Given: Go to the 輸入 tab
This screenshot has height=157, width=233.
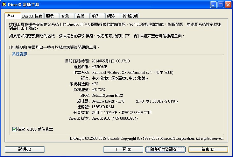Looking at the screenshot, I should pos(97,16).
